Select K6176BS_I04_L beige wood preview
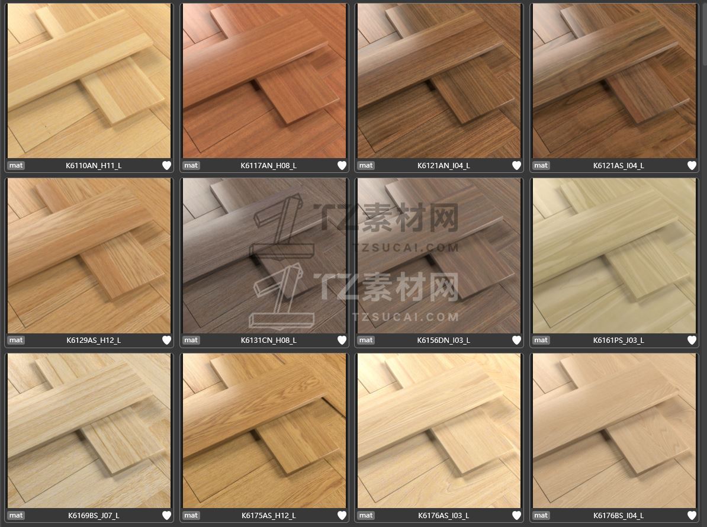This screenshot has width=707, height=527. [x=614, y=430]
